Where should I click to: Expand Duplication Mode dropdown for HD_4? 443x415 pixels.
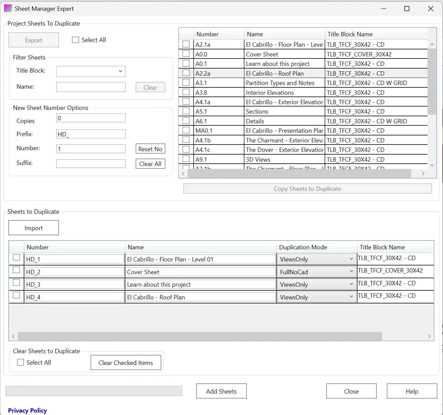(316, 297)
